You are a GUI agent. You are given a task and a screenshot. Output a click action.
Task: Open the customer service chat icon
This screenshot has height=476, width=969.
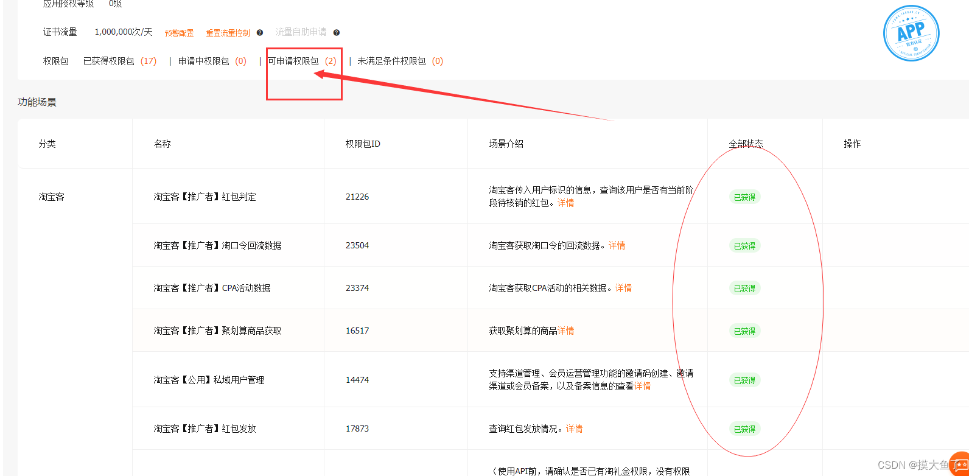click(960, 464)
